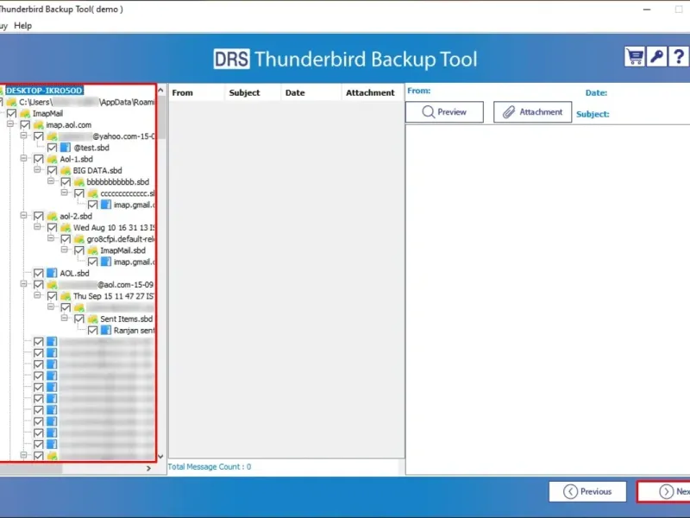This screenshot has width=690, height=518.
Task: Click the ImapMail folder icon
Action: (x=25, y=114)
